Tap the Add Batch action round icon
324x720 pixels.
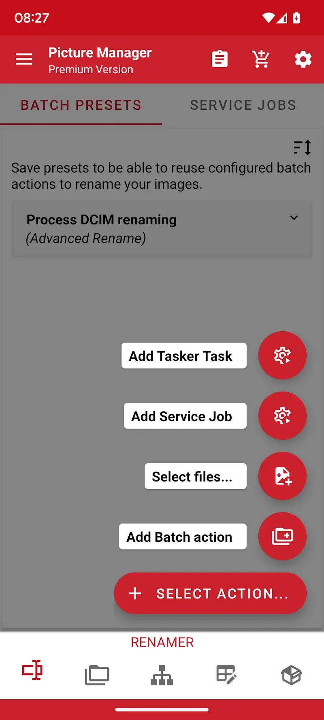(282, 537)
